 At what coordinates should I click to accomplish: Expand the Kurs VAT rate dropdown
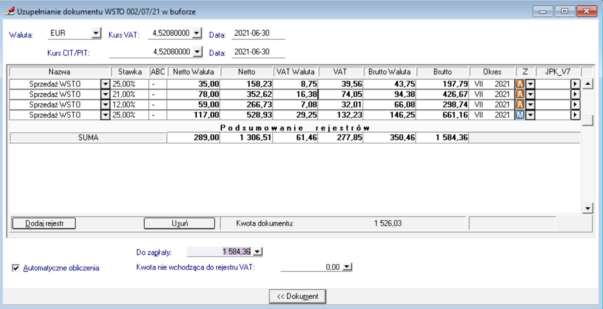pyautogui.click(x=197, y=34)
